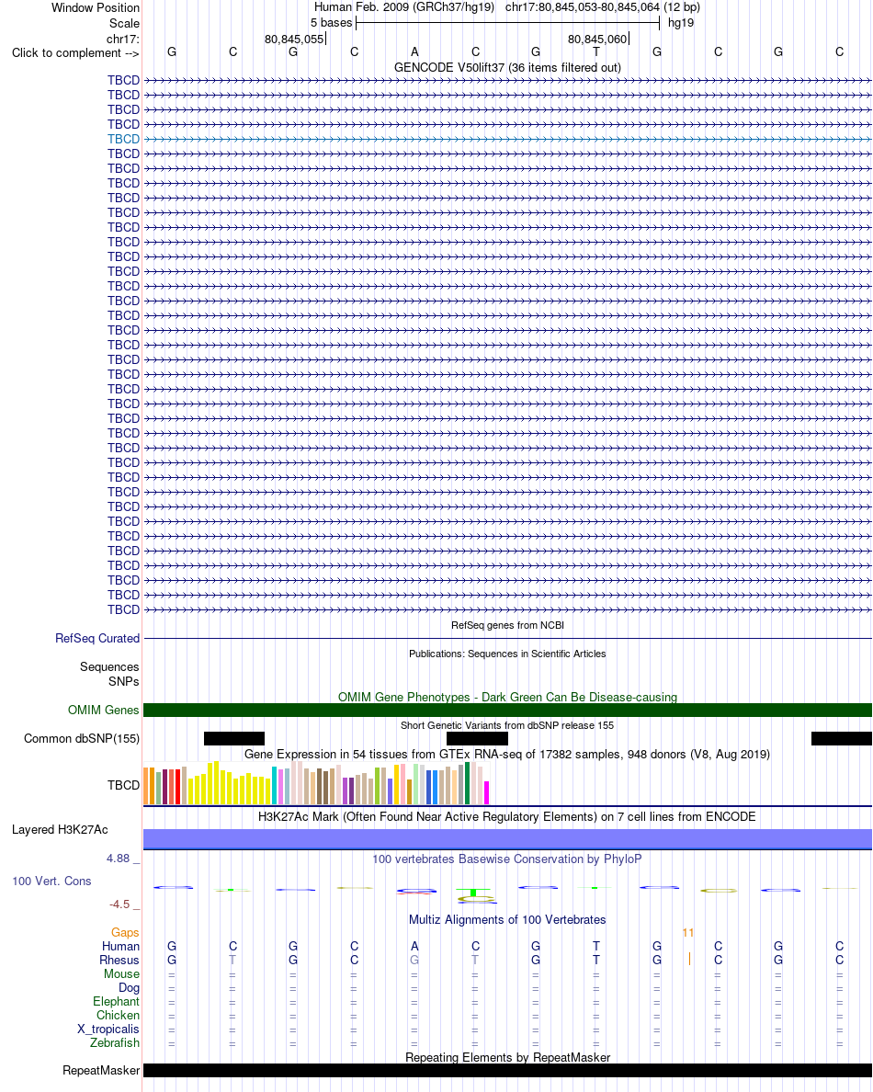The image size is (873, 1092).
Task: Select the Chicken alignment row label
Action: (x=118, y=1016)
